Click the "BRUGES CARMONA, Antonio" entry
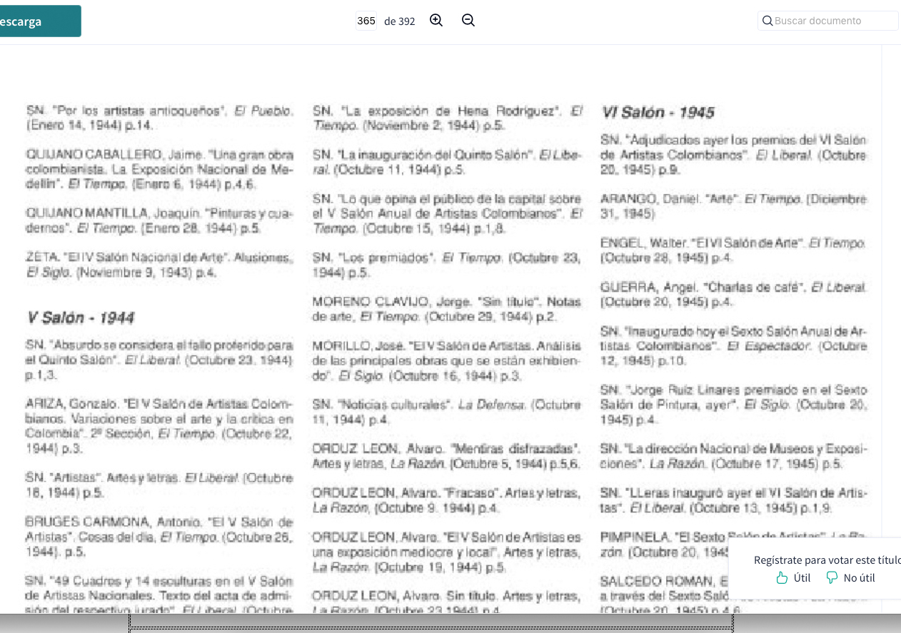901x633 pixels. (x=160, y=537)
